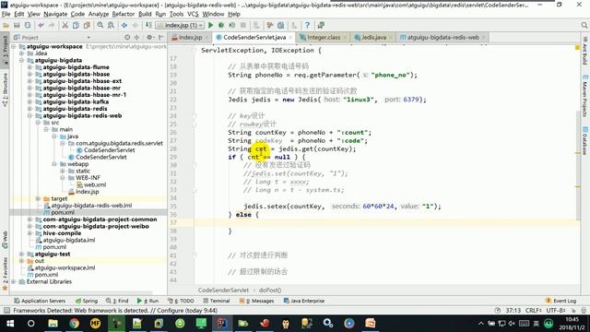590x332 pixels.
Task: Open the Project panel settings gear
Action: pyautogui.click(x=149, y=37)
